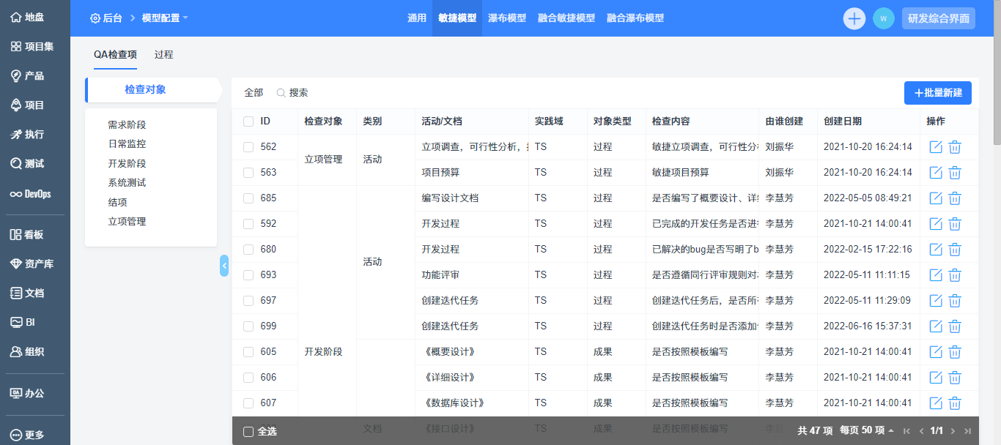1001x445 pixels.
Task: Click the vertical scrollbar on the right
Action: [997, 73]
